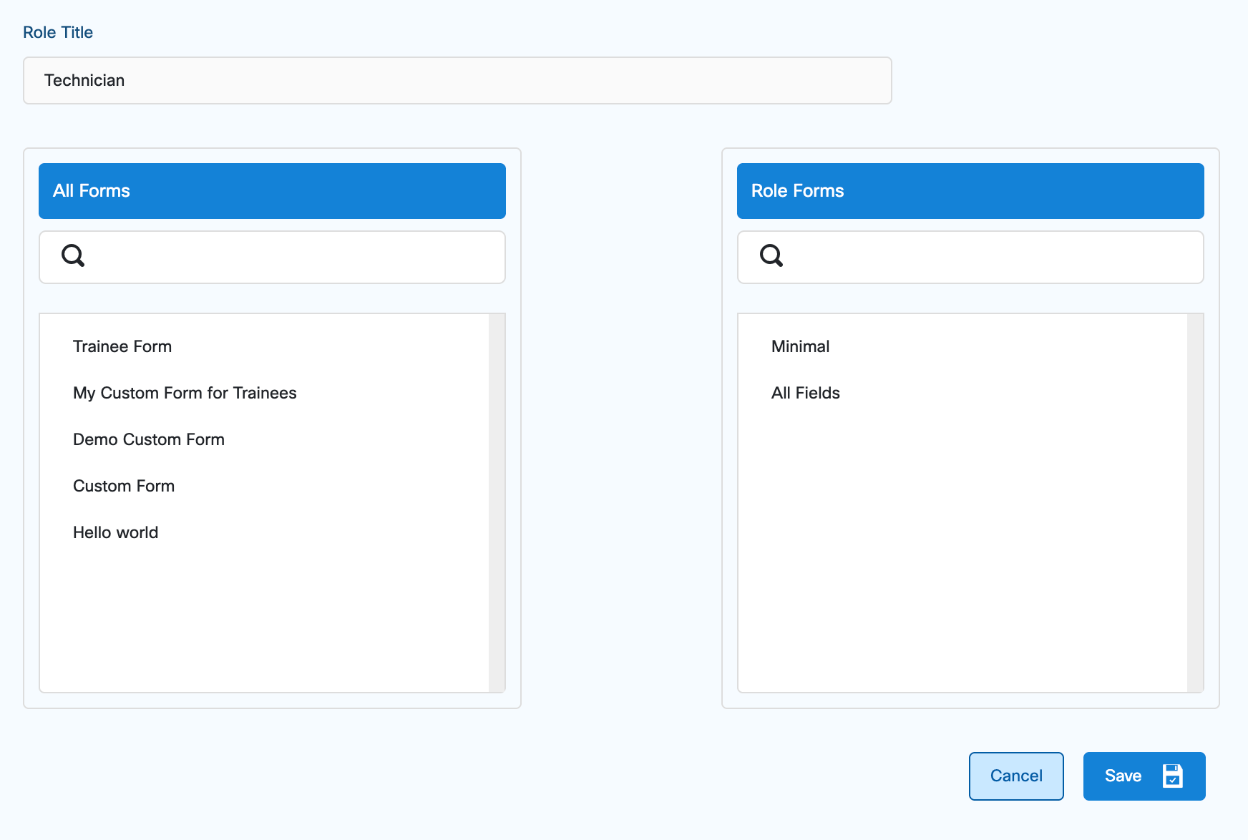Select Minimal in Role Forms list
Screen dimensions: 1248x840
click(x=800, y=346)
